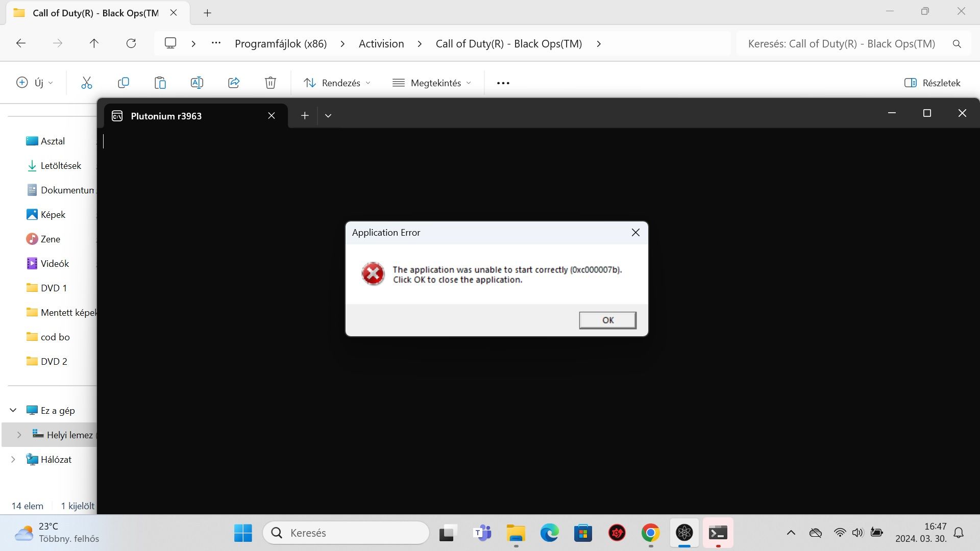Open Microsoft Store from taskbar
The width and height of the screenshot is (980, 551).
(583, 533)
